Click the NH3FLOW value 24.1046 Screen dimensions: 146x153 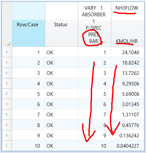click(130, 53)
